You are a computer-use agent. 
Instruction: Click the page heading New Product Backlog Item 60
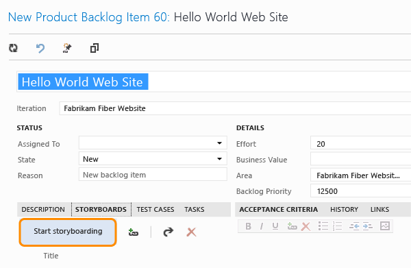point(89,17)
